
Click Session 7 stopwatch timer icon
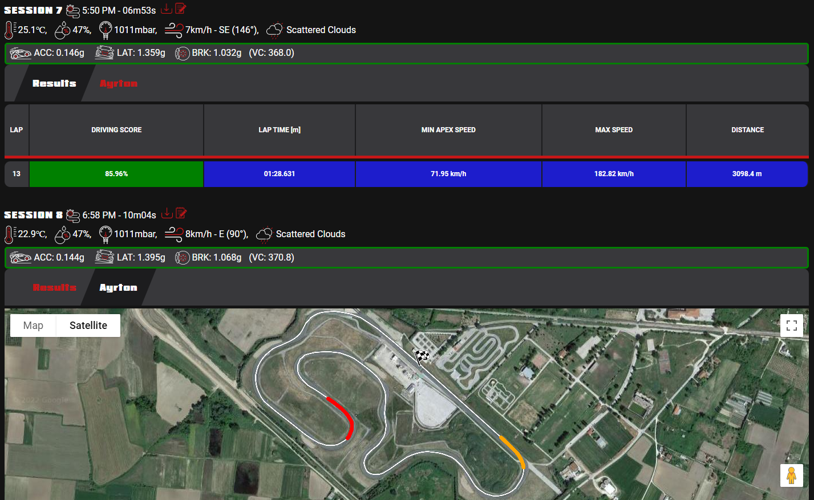tap(73, 10)
